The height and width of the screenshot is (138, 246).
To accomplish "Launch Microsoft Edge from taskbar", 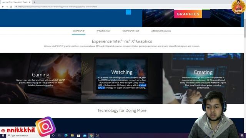I will click(66, 135).
